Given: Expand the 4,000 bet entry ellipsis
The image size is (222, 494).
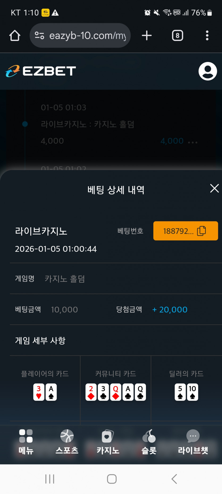Looking at the screenshot, I should [x=193, y=142].
